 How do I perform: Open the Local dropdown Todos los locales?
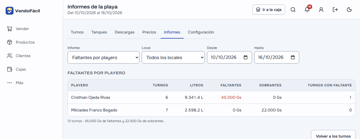tap(173, 57)
